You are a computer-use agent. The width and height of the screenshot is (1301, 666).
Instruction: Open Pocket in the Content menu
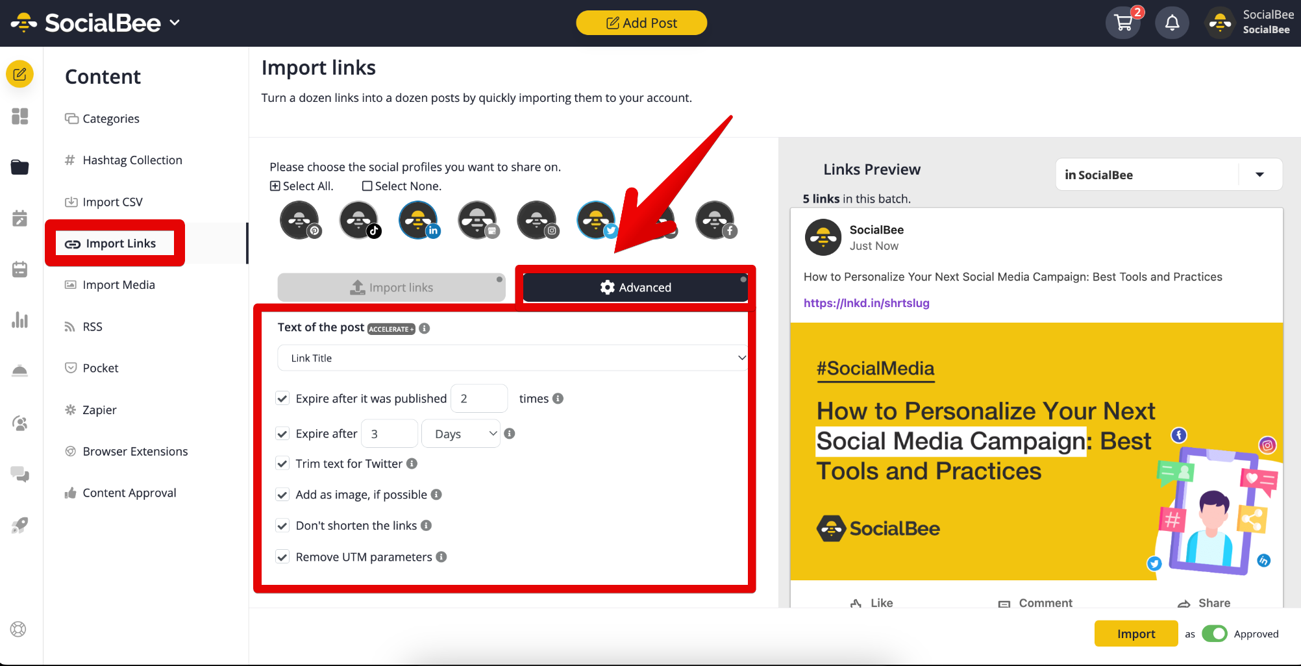tap(101, 368)
